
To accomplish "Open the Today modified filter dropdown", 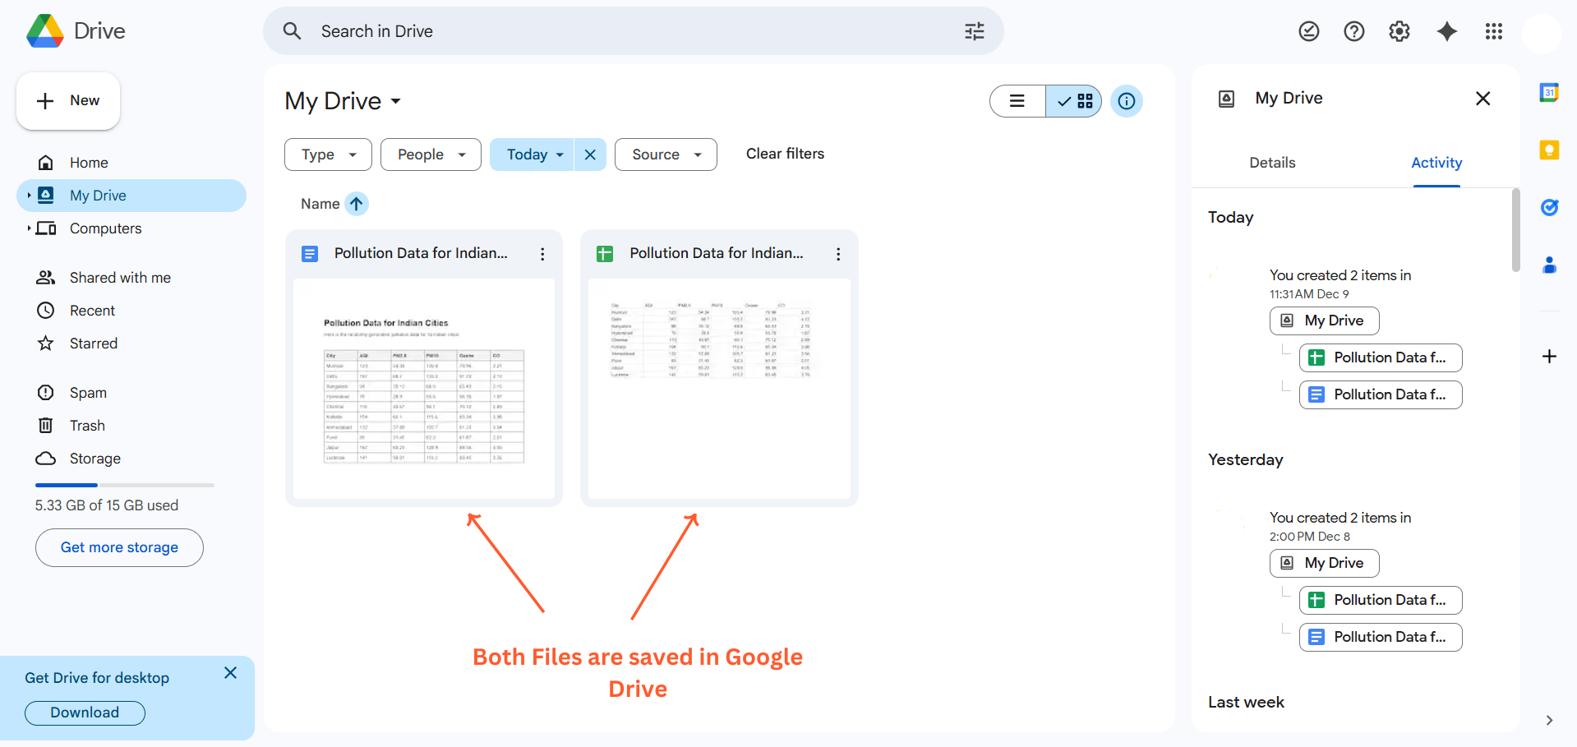I will 532,154.
